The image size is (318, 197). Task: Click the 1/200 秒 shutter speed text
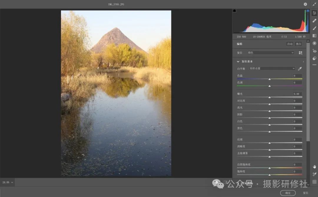click(x=300, y=37)
